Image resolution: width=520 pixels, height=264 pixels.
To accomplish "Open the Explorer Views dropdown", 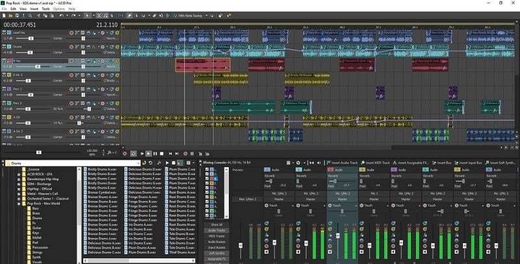I will [193, 163].
